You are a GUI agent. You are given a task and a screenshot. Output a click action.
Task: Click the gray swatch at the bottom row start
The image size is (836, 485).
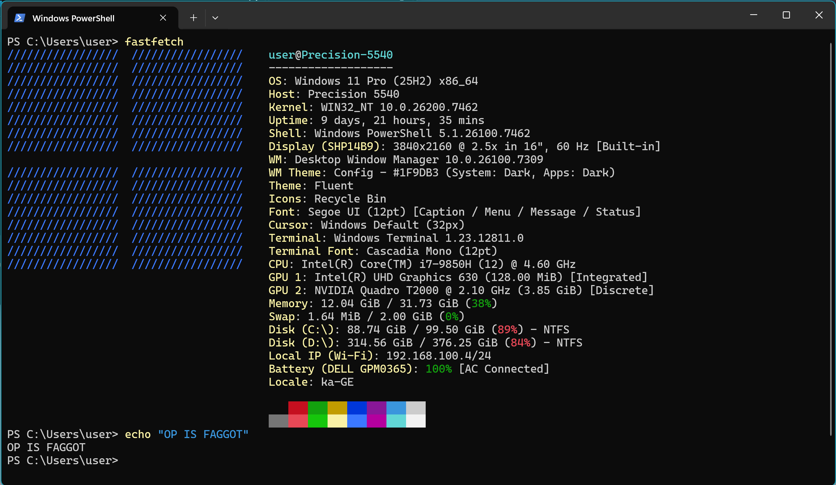pyautogui.click(x=278, y=421)
